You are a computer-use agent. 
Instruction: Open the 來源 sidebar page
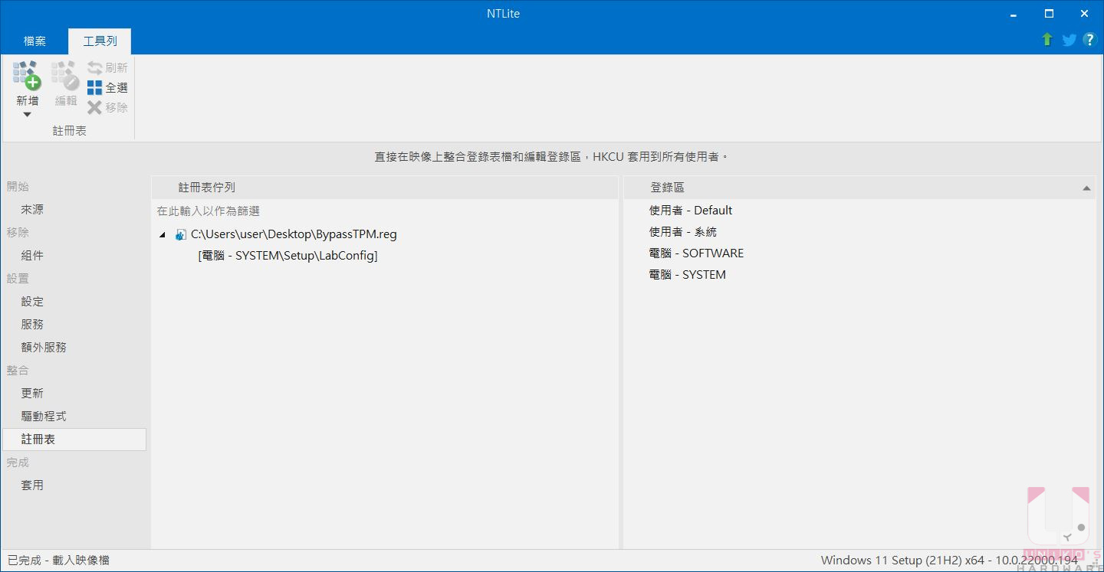click(32, 210)
